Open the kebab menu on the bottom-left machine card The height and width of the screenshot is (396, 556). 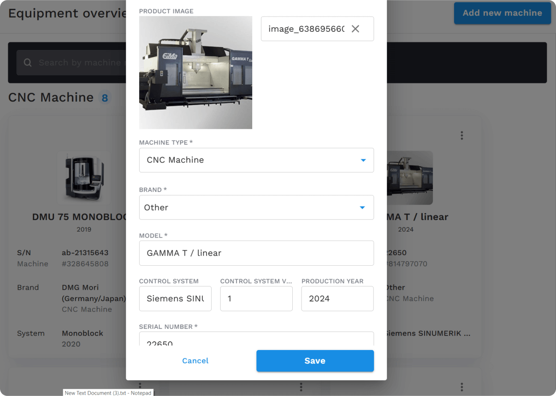[x=140, y=387]
